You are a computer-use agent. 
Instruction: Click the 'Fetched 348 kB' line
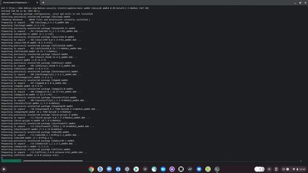point(20,11)
